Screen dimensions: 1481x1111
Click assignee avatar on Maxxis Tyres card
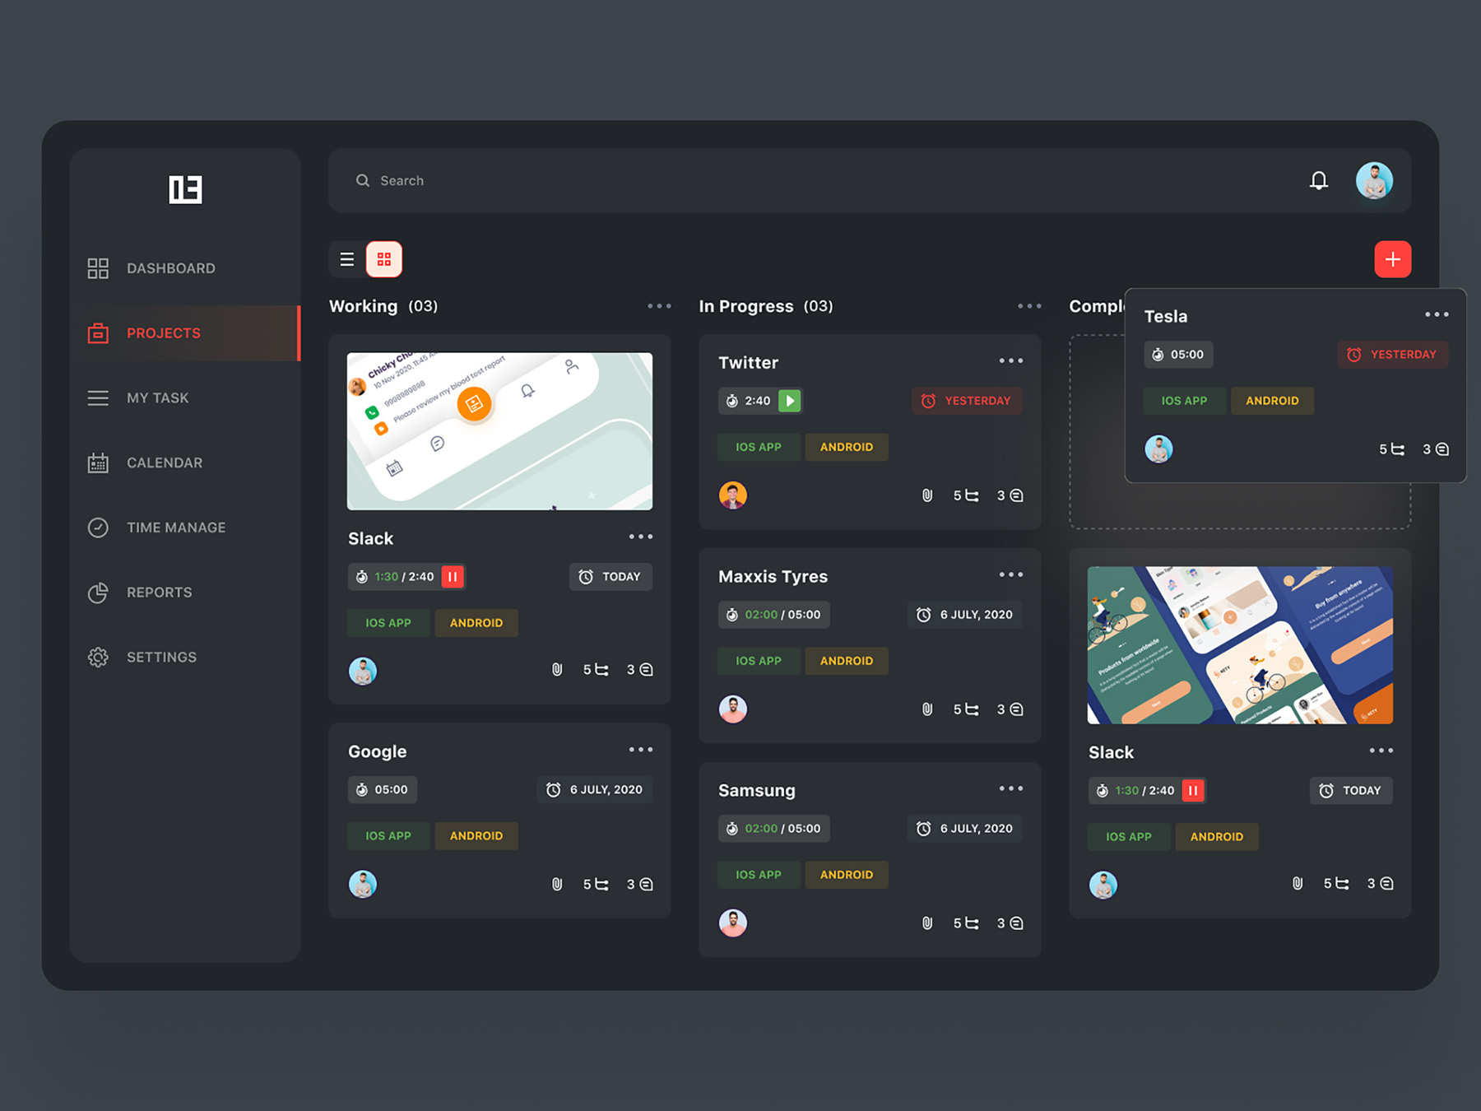tap(733, 709)
